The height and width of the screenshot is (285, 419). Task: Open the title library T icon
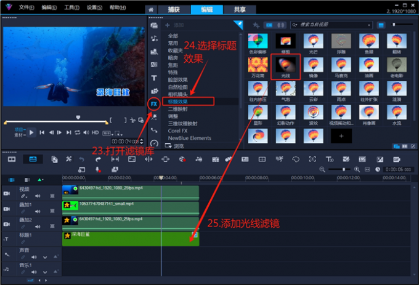coord(154,78)
